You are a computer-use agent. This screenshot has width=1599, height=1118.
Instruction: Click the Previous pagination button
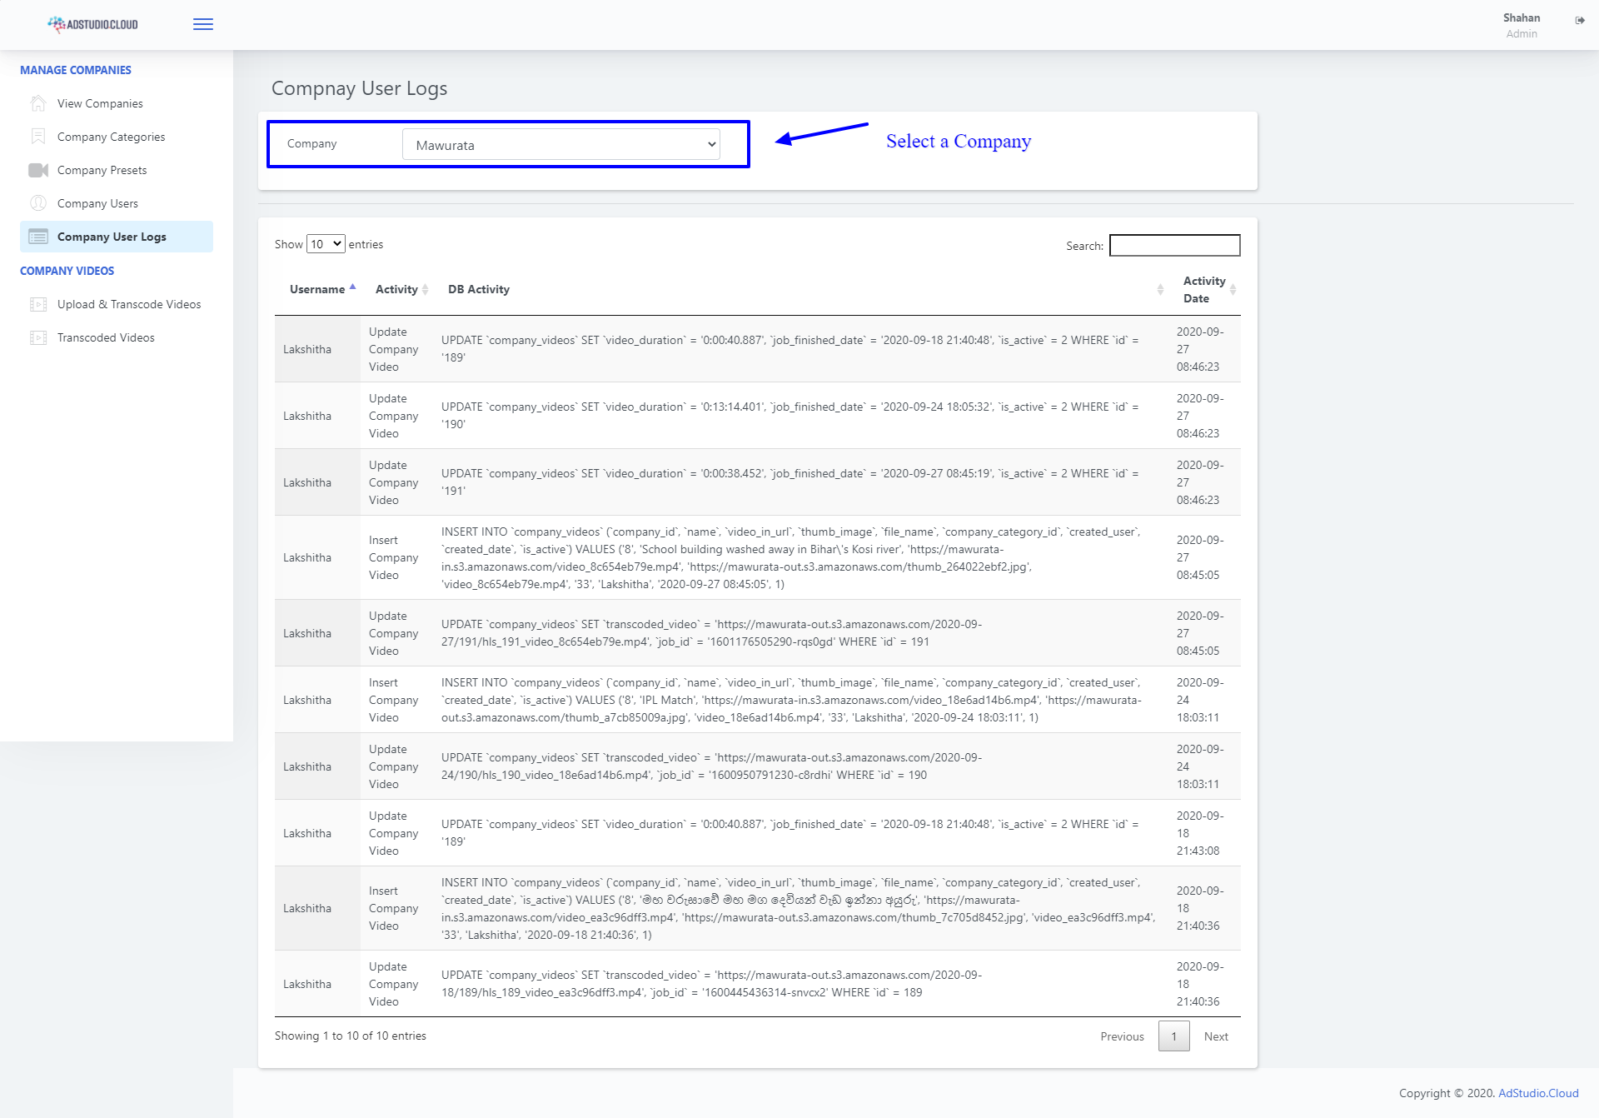click(1122, 1036)
